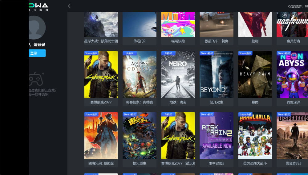Click the 控制 title label
The width and height of the screenshot is (308, 175).
pos(255,41)
